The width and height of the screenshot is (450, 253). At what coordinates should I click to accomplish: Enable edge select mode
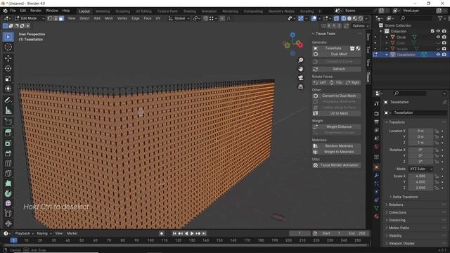[56, 18]
